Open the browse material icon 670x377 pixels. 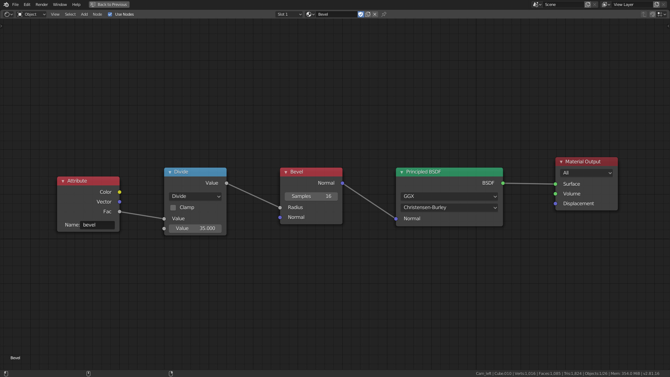coord(309,14)
